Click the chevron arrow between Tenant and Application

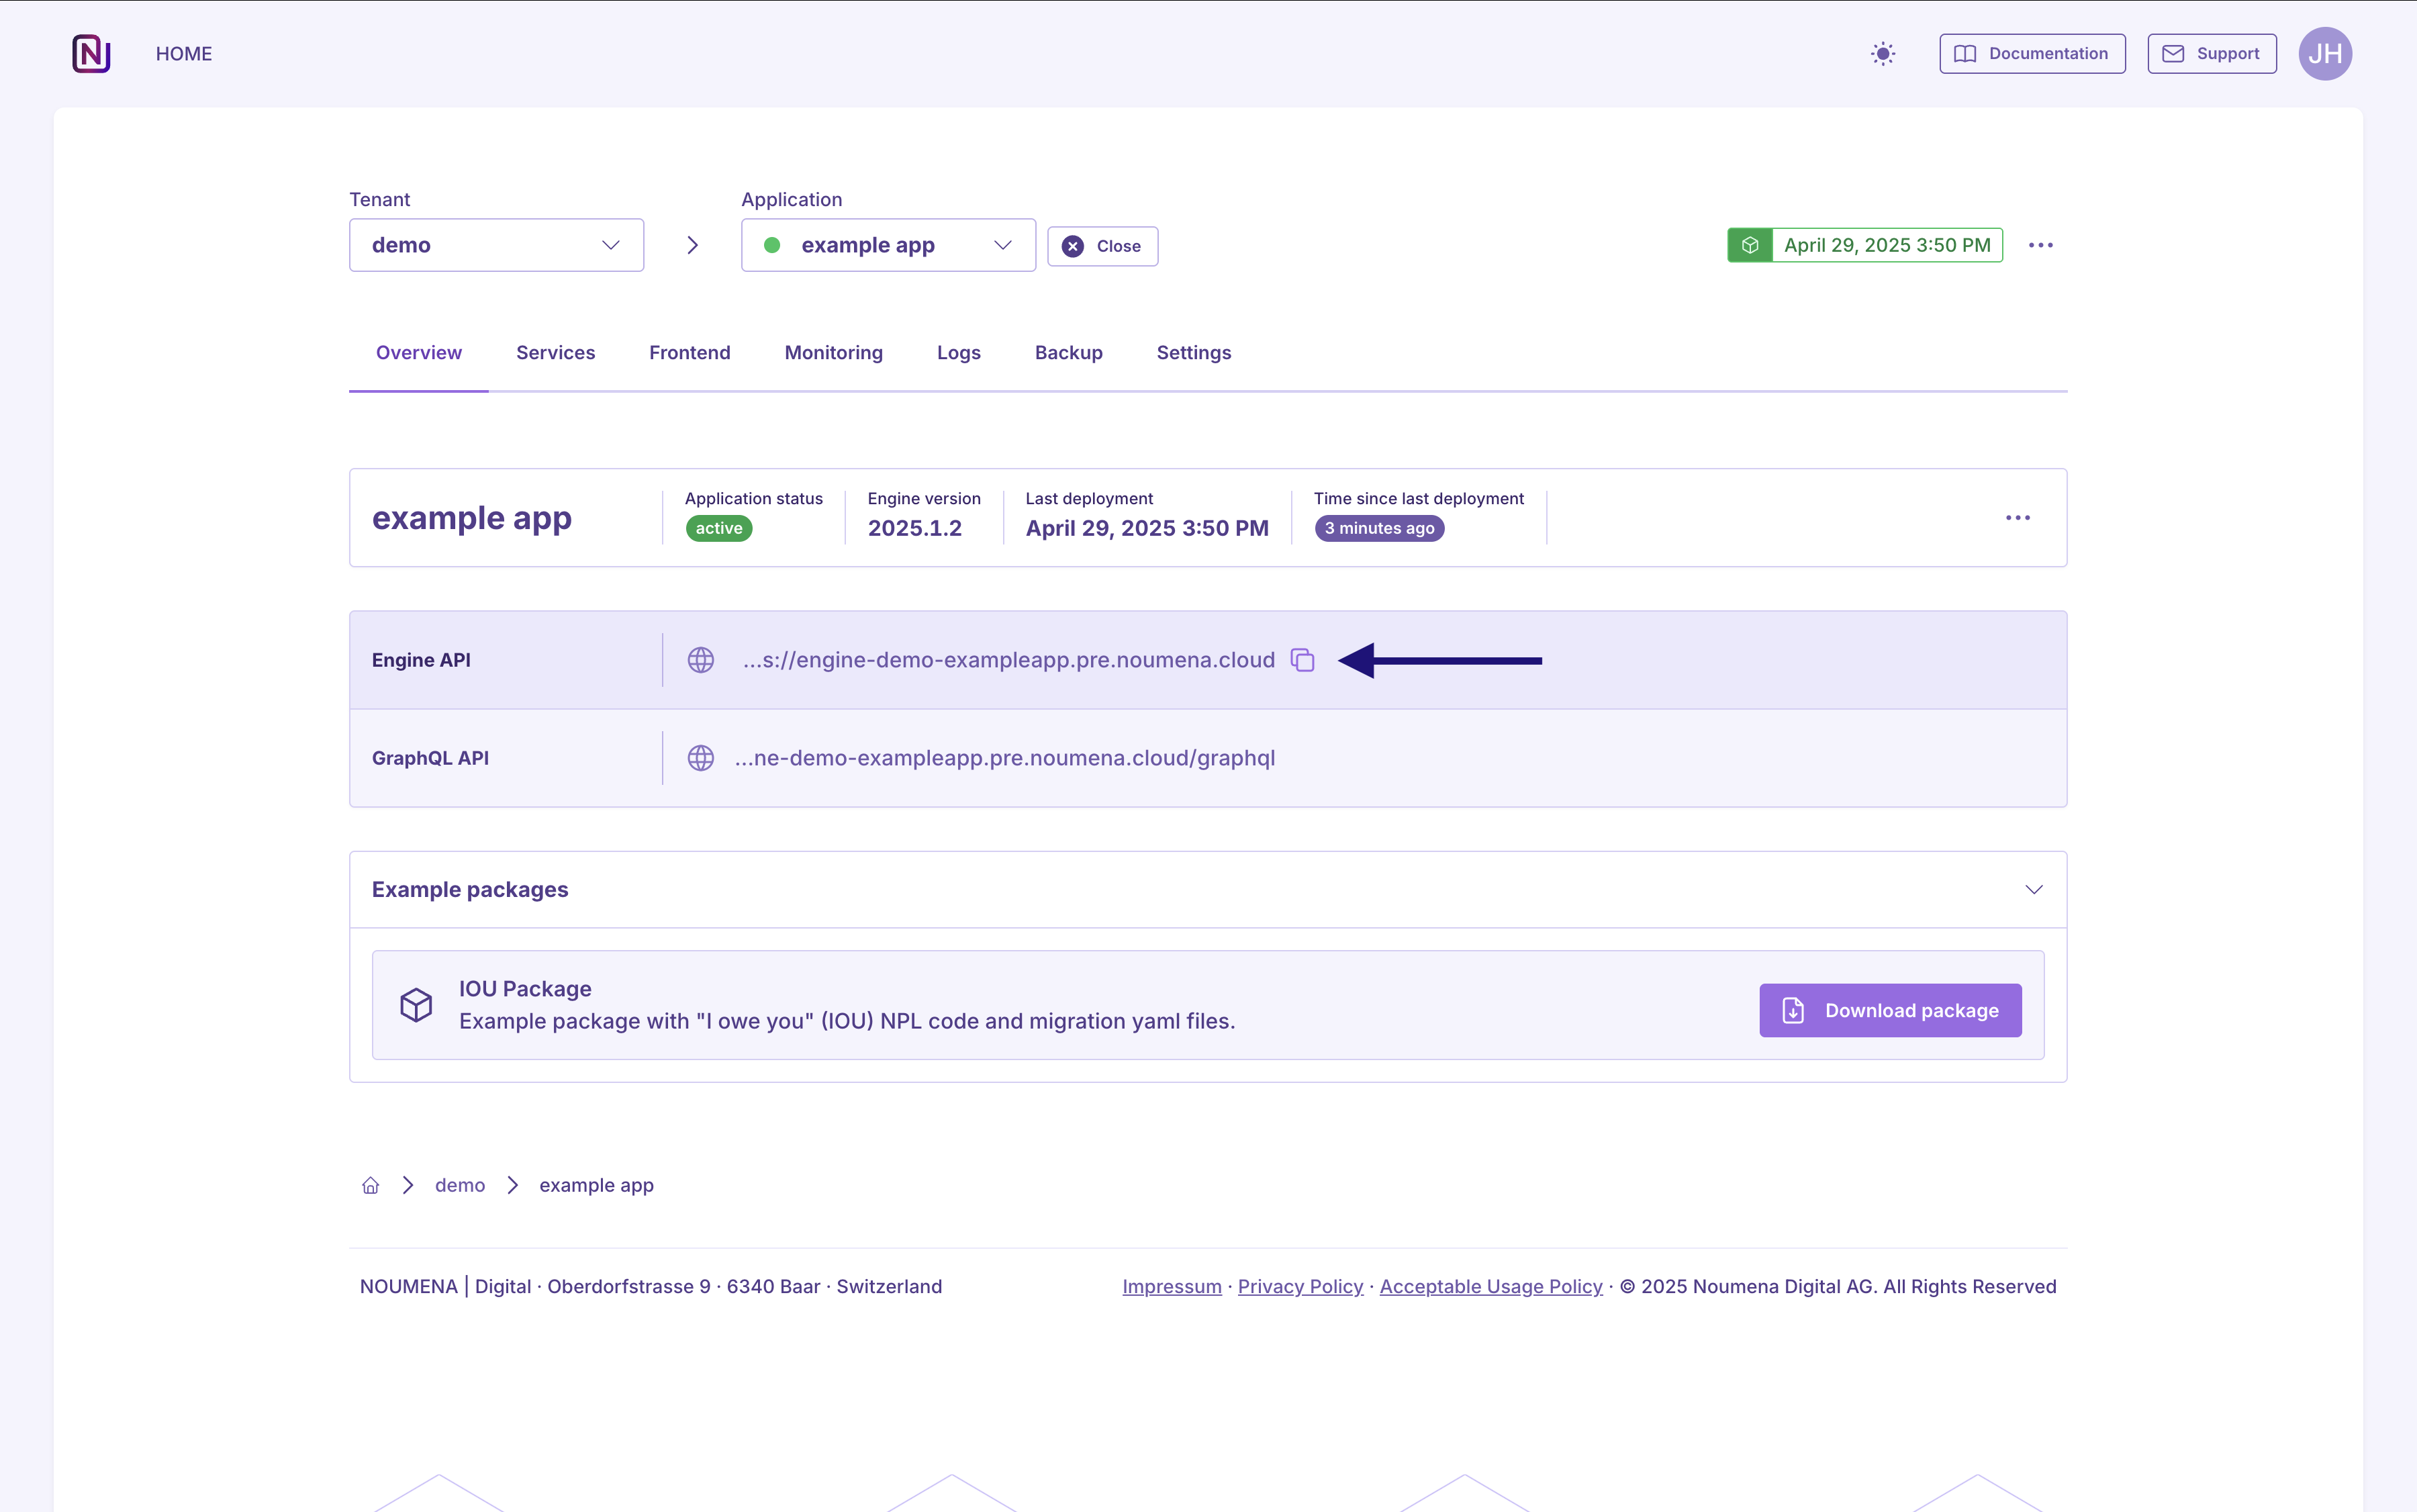[x=692, y=245]
